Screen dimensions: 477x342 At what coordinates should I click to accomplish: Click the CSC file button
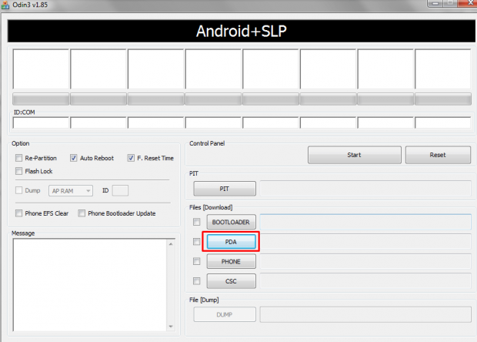[x=232, y=281]
